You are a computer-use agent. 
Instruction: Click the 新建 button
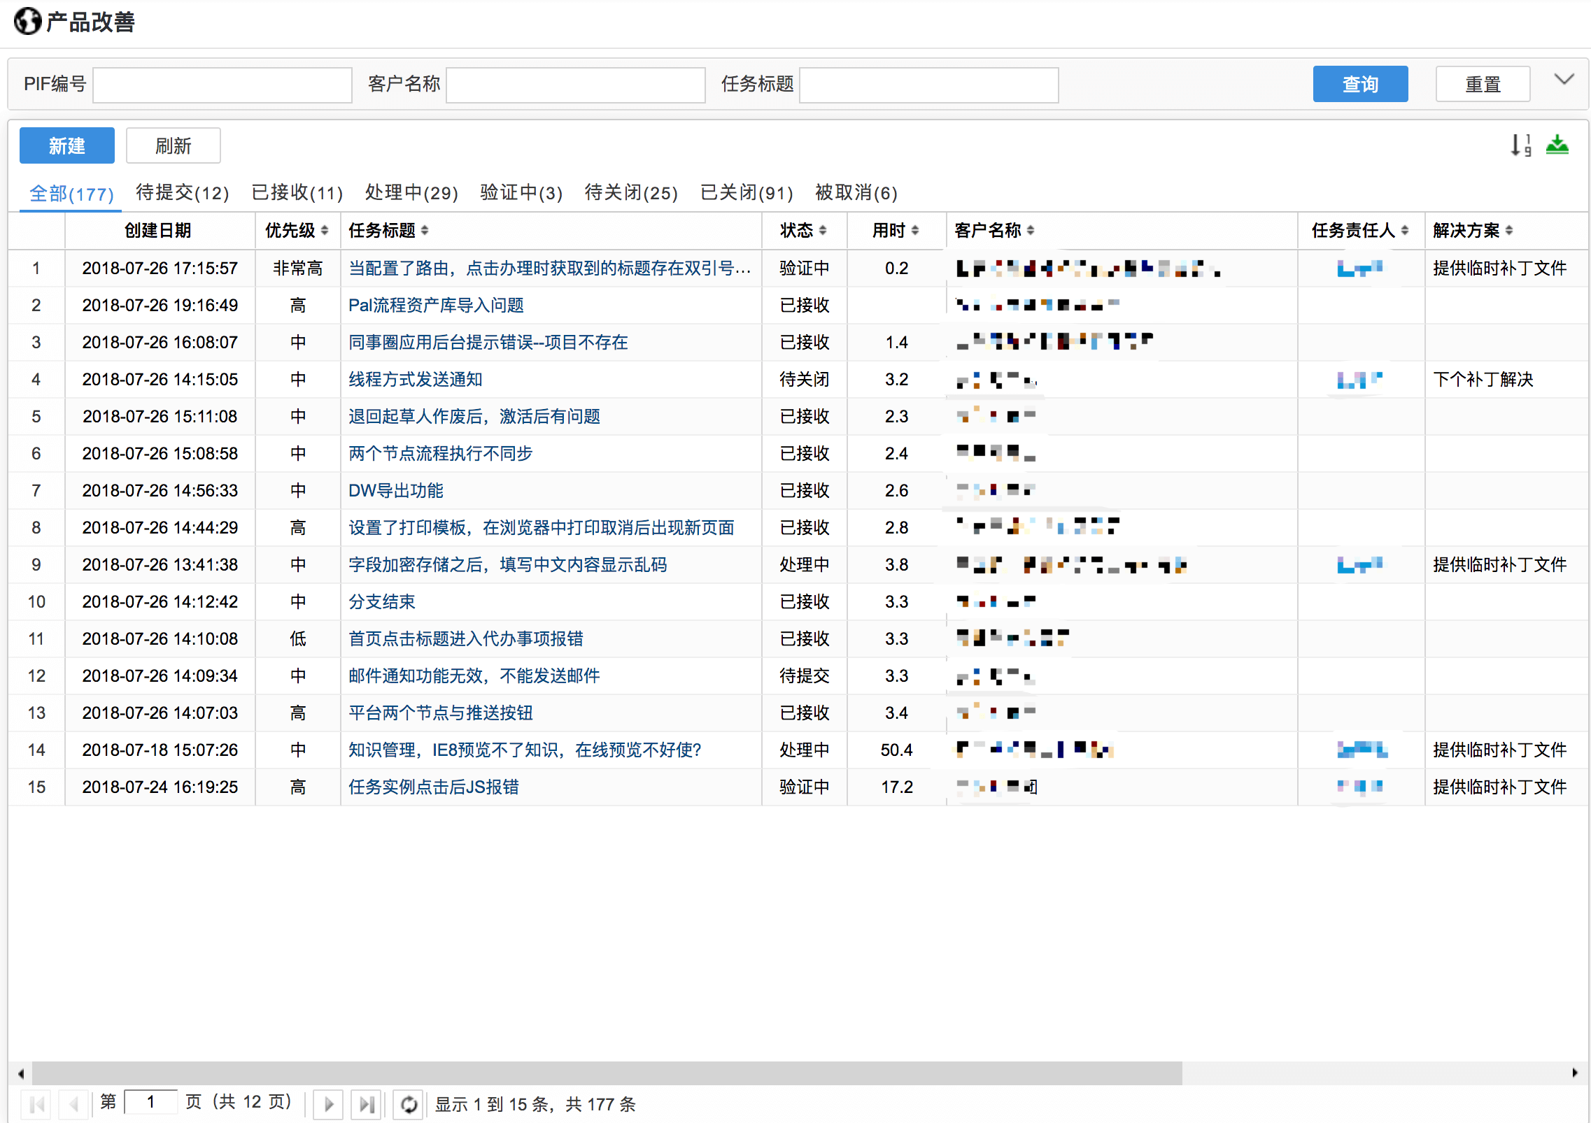[x=67, y=145]
